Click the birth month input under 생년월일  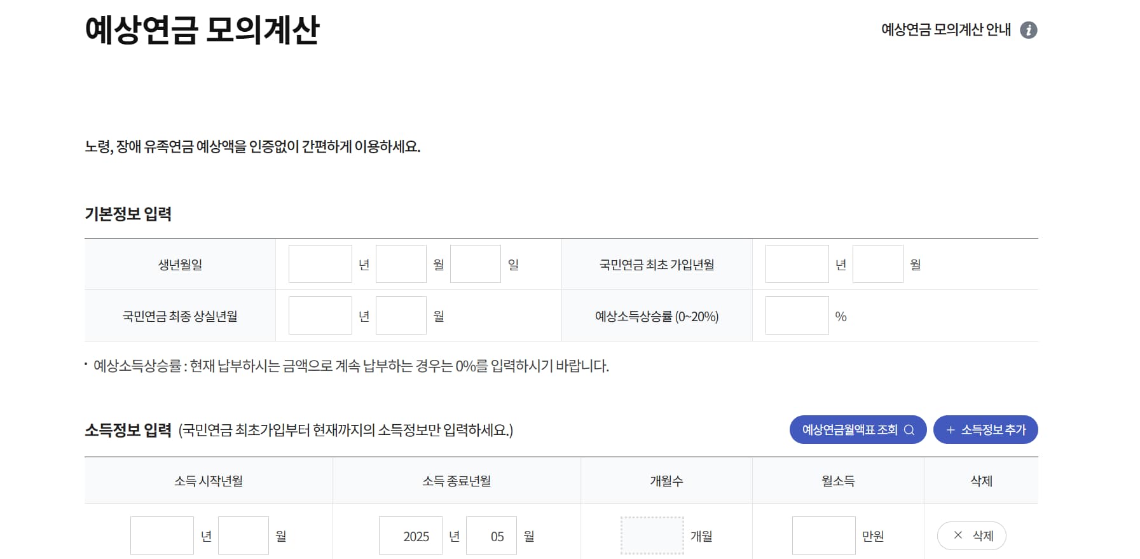[x=401, y=264]
